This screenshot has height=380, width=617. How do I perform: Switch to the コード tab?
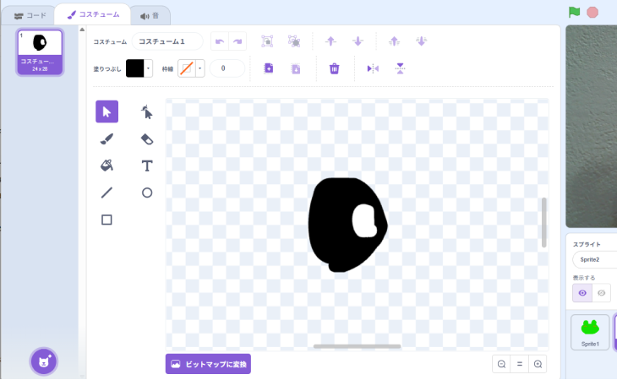[x=30, y=14]
